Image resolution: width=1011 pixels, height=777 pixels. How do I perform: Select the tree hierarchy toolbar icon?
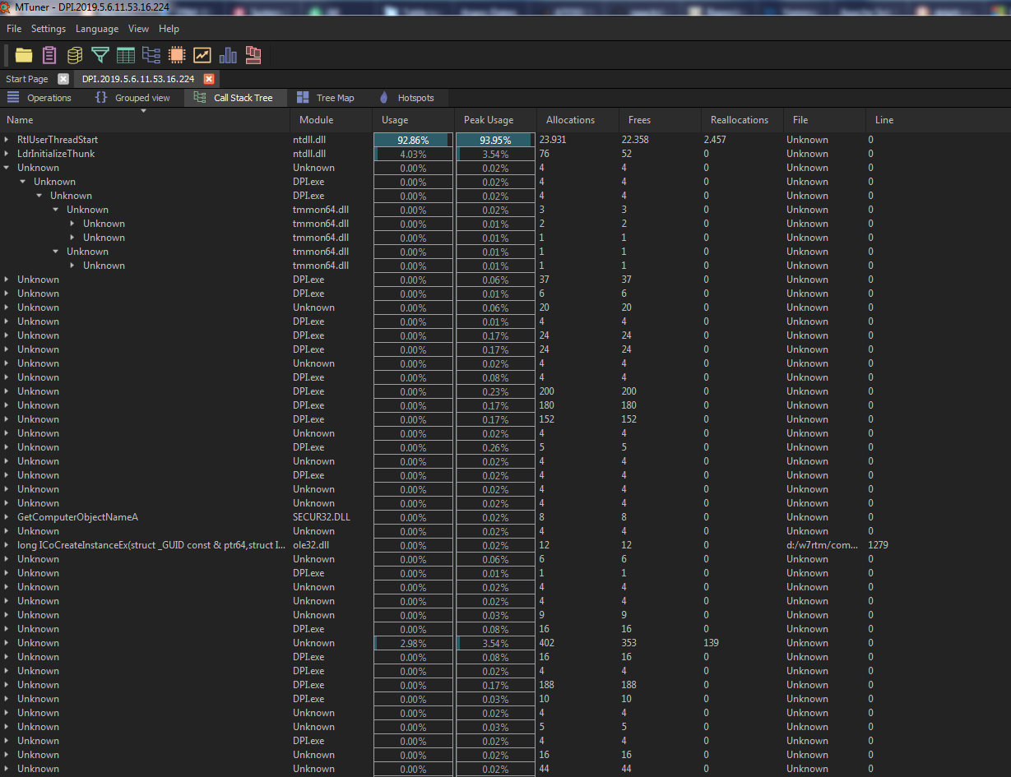(151, 55)
